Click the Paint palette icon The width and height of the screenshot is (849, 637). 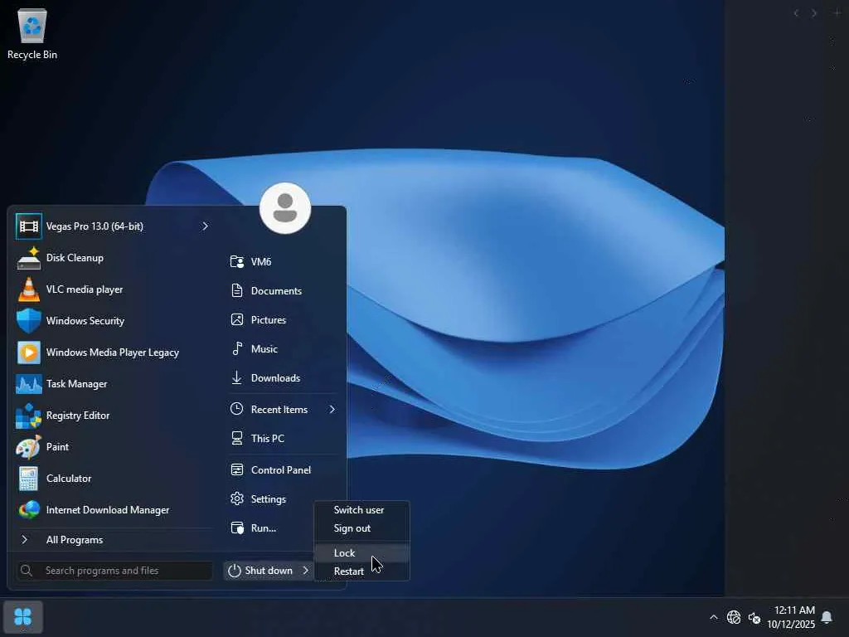tap(29, 447)
